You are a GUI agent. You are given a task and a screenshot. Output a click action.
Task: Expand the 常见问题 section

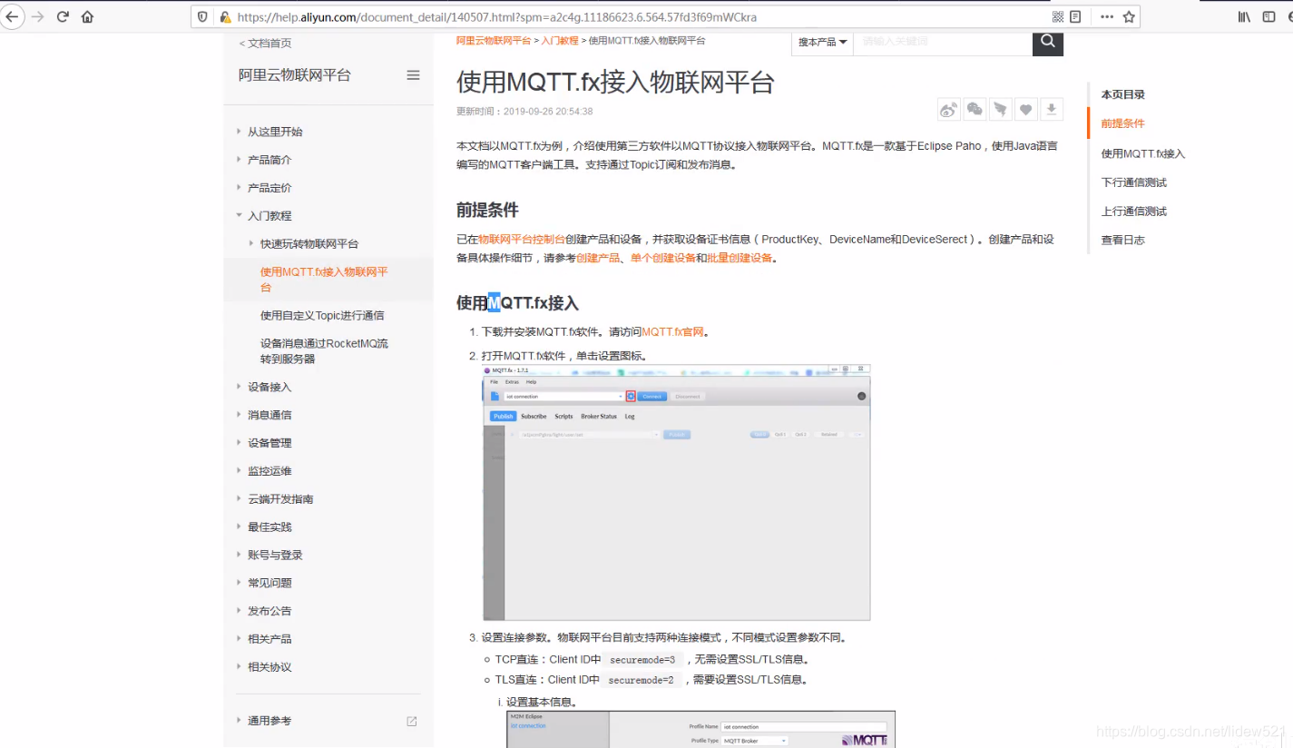coord(269,583)
